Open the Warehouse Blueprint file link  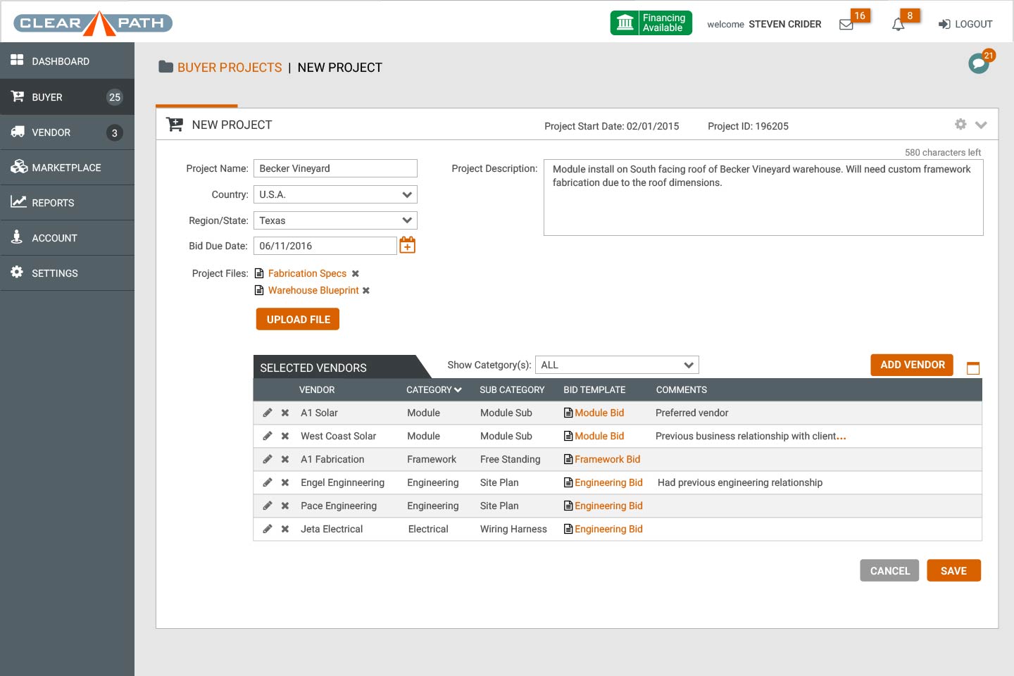[313, 290]
